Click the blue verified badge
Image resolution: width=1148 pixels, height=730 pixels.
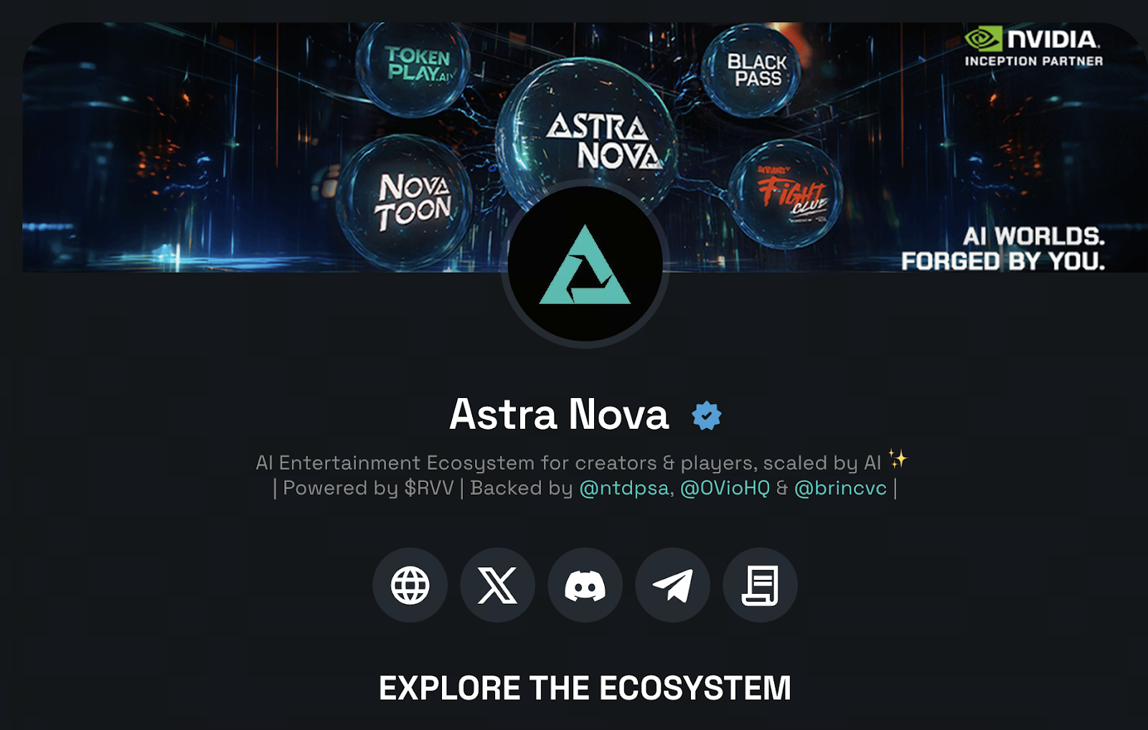pos(706,415)
